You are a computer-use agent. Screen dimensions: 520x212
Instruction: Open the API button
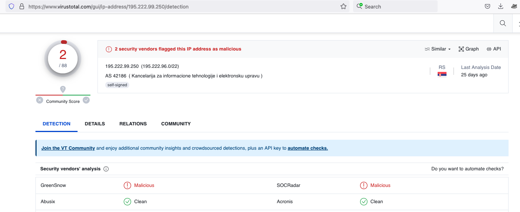(494, 49)
